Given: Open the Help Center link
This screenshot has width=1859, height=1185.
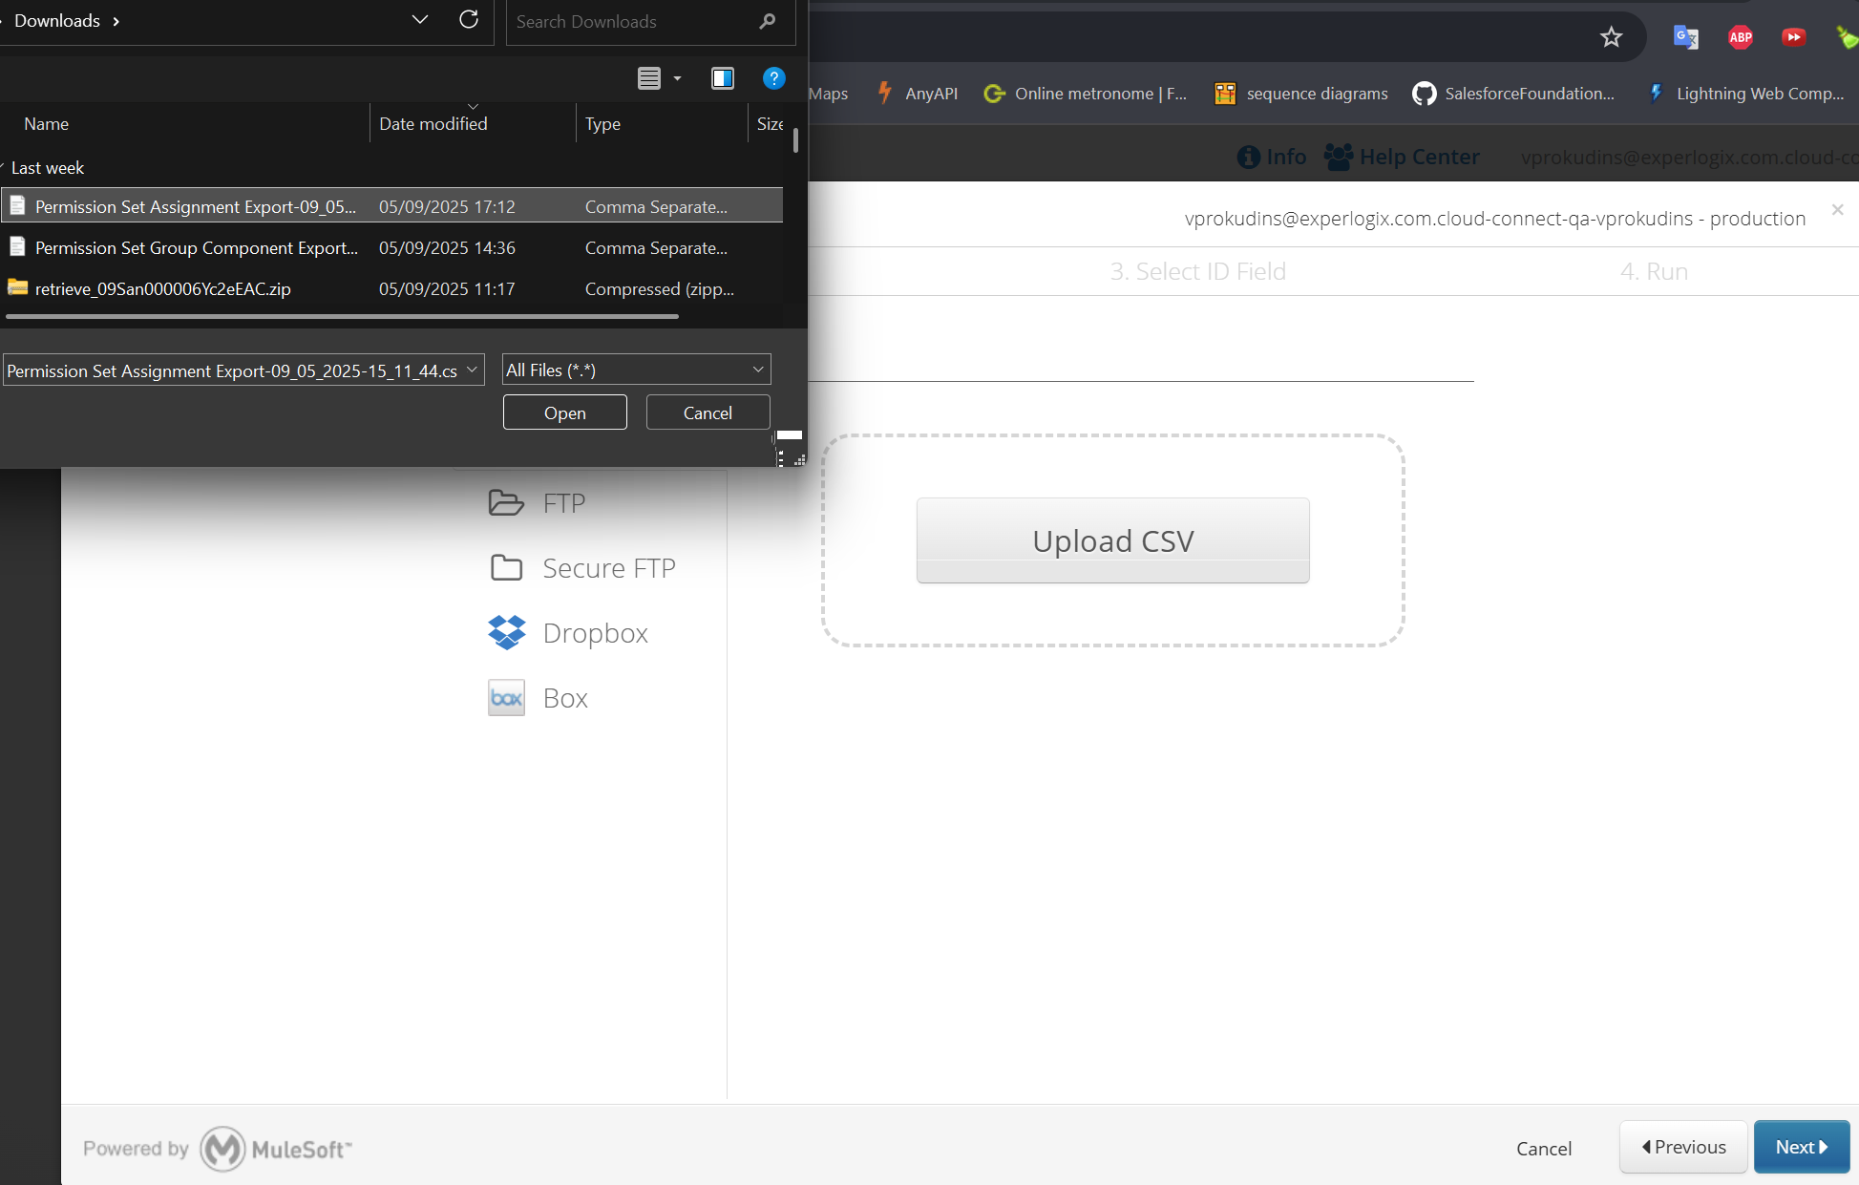Looking at the screenshot, I should click(x=1402, y=157).
